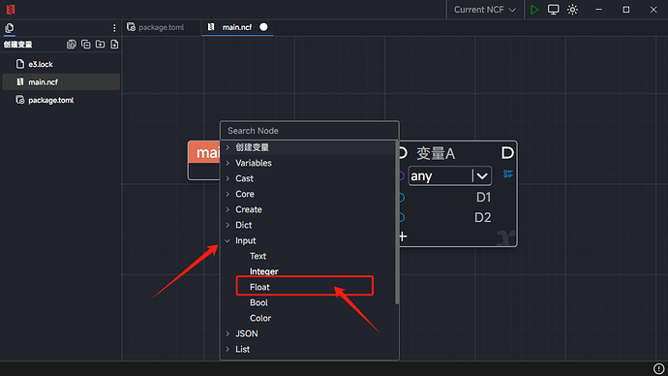This screenshot has width=668, height=376.
Task: Open the Current NCF dropdown
Action: pyautogui.click(x=485, y=10)
